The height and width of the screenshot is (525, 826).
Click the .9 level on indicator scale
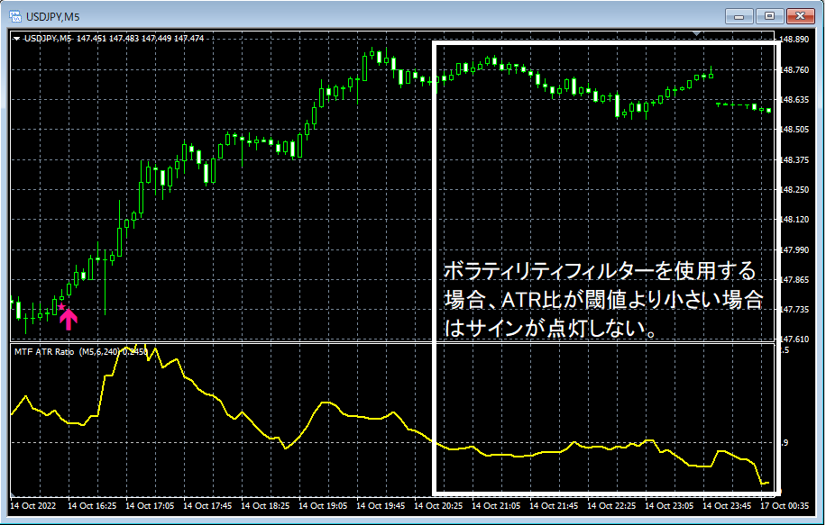pos(785,443)
